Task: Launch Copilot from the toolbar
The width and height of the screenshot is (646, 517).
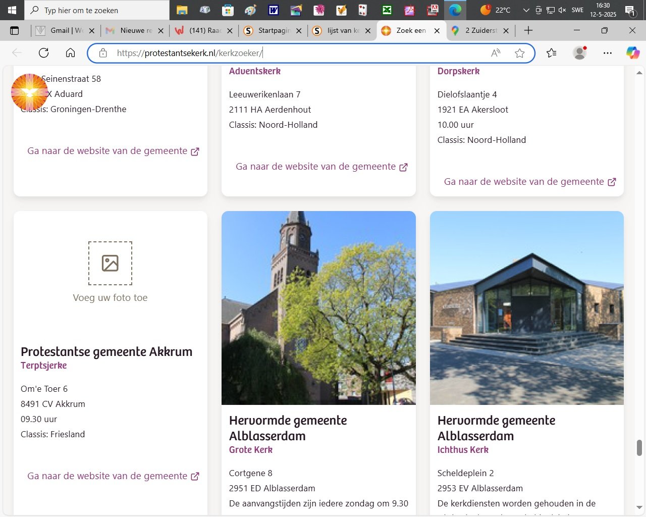Action: coord(632,53)
